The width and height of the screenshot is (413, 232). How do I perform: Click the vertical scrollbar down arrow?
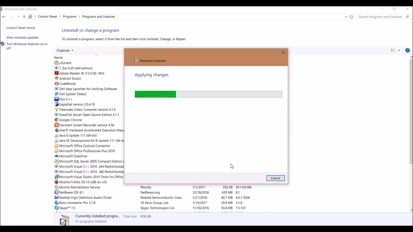click(x=411, y=209)
